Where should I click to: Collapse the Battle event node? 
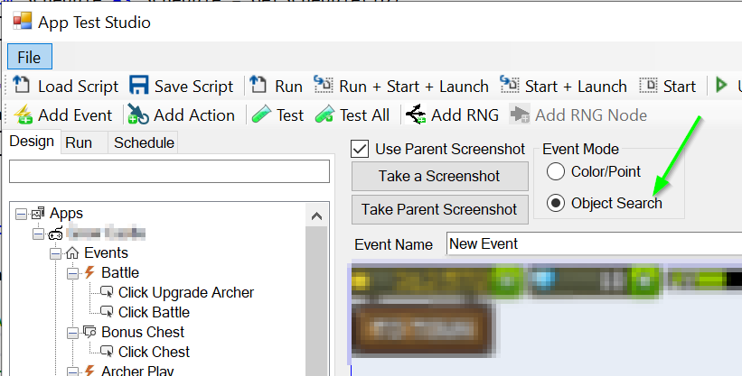[x=72, y=273]
